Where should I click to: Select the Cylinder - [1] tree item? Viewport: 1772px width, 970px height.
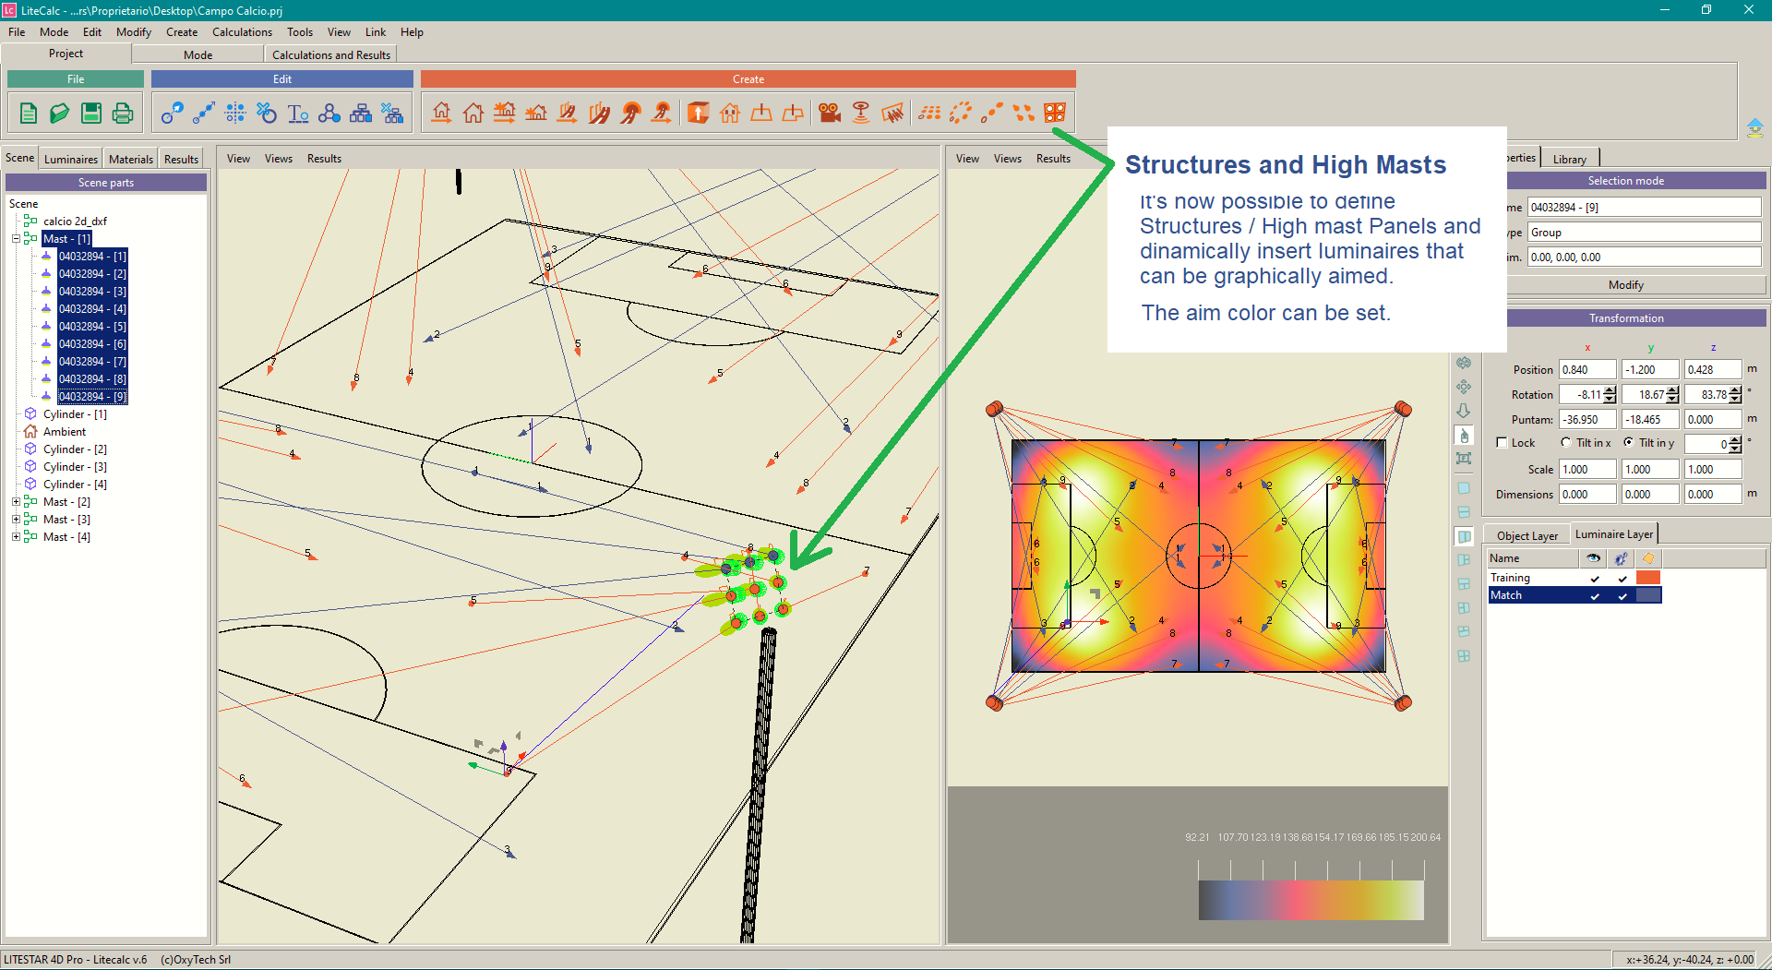[x=75, y=414]
